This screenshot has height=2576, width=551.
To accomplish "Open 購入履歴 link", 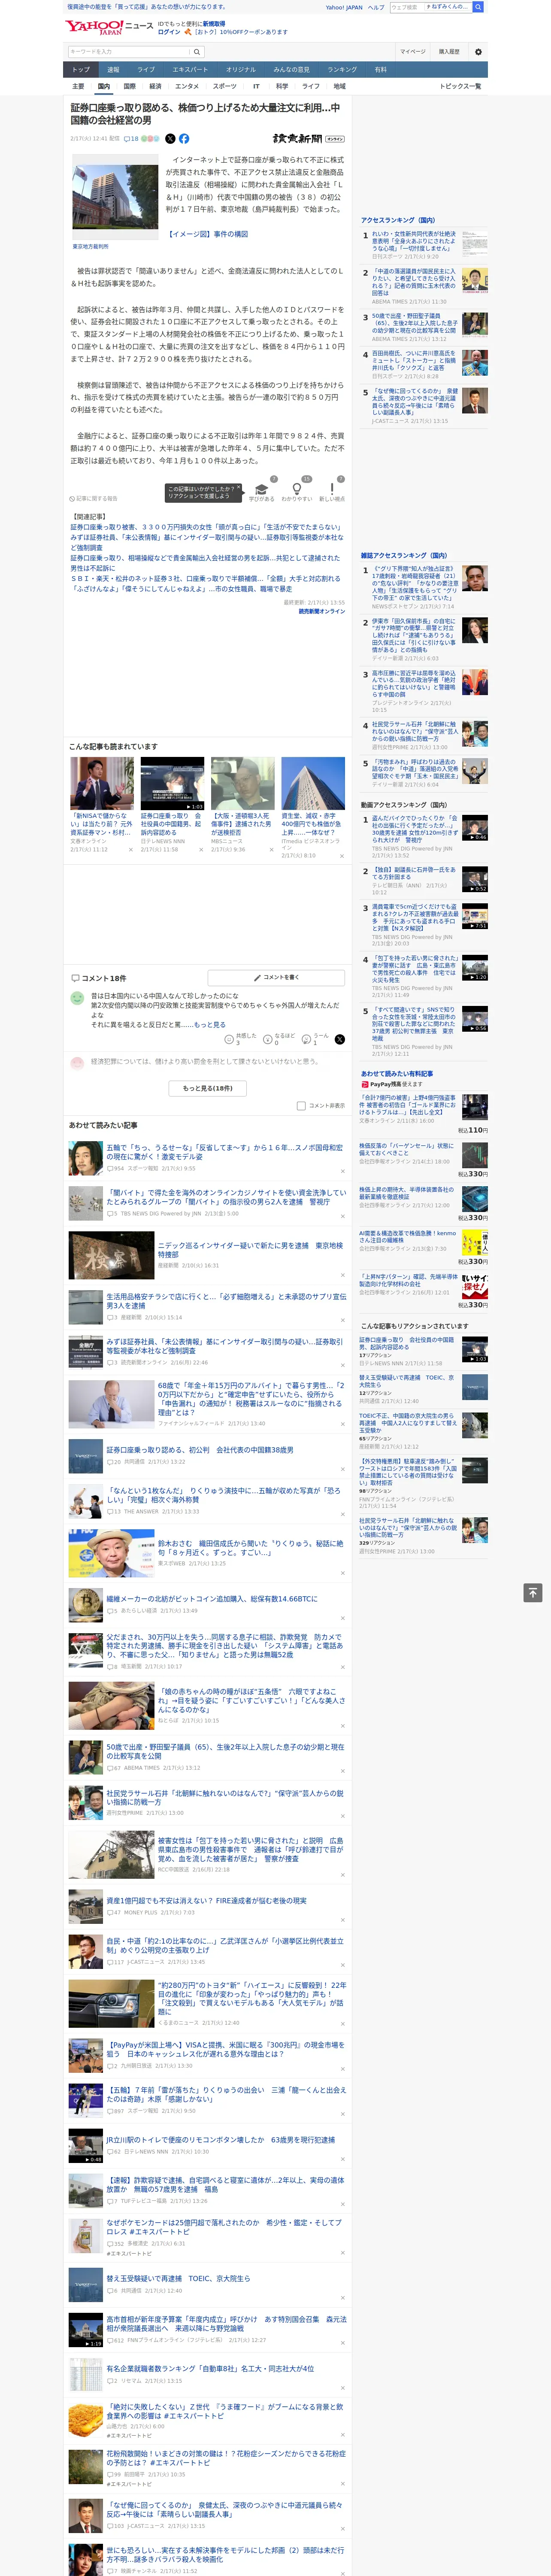I will point(449,51).
